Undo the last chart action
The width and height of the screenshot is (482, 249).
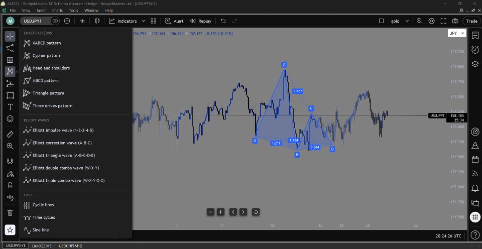click(223, 21)
